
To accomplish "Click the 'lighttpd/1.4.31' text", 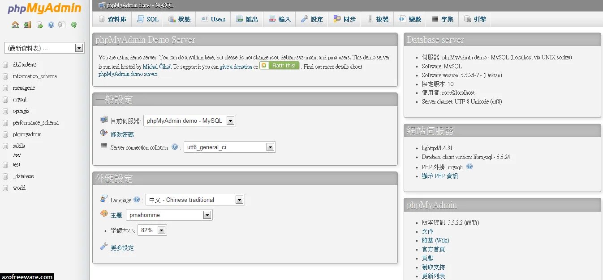I will 437,148.
